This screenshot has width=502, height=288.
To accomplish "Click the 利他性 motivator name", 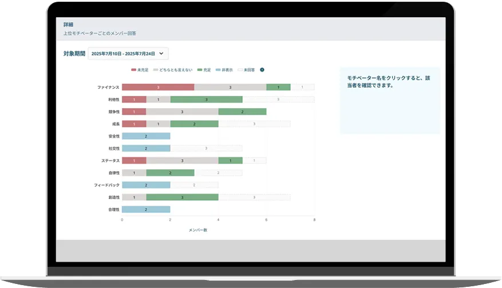I will [x=114, y=100].
